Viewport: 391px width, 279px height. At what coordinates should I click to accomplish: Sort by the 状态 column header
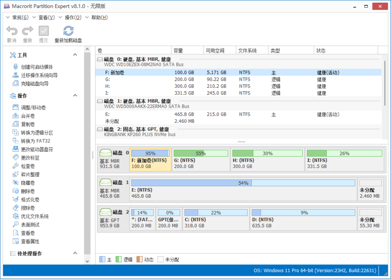tap(346, 50)
